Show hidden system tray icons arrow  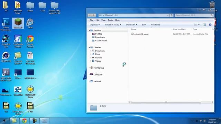coord(193,121)
